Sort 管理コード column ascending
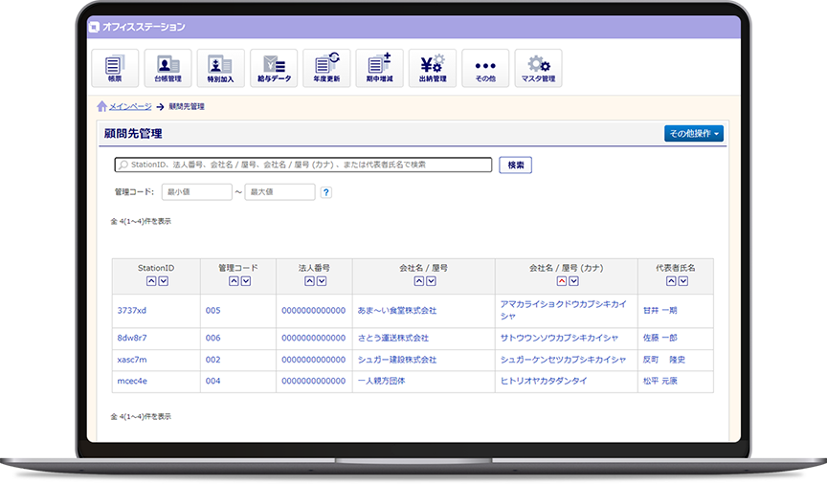Screen dimensions: 827x484 tap(234, 281)
